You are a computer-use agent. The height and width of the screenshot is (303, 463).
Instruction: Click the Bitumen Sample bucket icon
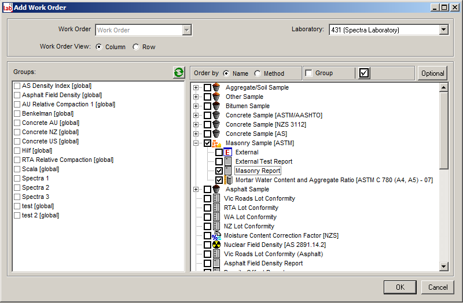click(216, 106)
